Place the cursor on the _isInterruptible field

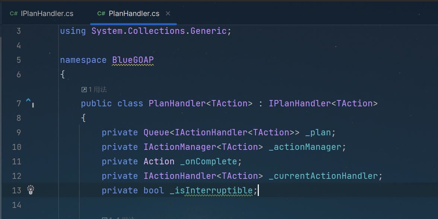click(211, 190)
